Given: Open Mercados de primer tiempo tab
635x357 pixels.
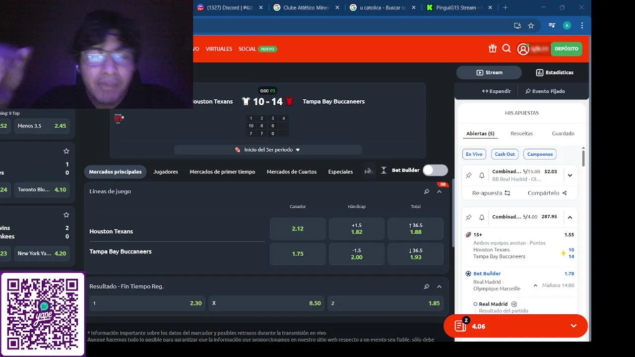Looking at the screenshot, I should (x=222, y=172).
